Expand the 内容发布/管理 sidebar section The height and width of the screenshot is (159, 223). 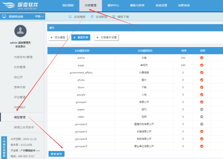tap(23, 57)
